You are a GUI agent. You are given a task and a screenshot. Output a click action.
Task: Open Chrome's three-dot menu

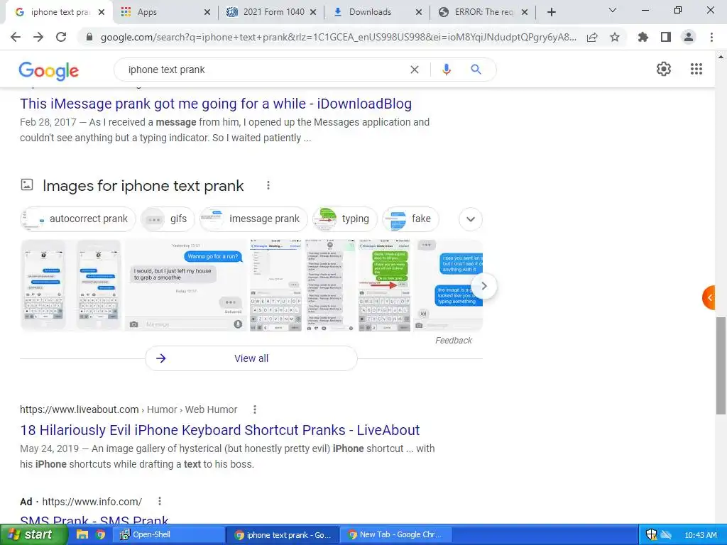[711, 37]
